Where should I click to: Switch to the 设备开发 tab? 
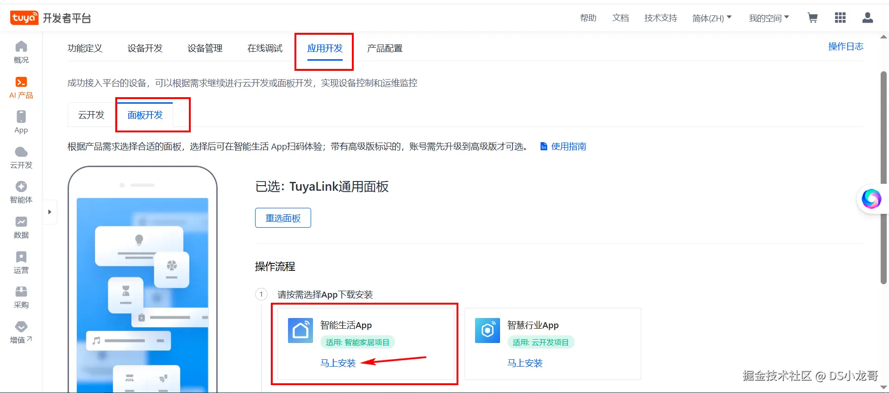click(x=145, y=48)
